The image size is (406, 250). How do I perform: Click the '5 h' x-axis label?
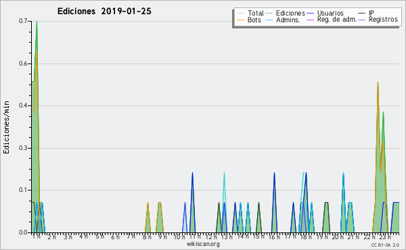(99, 236)
